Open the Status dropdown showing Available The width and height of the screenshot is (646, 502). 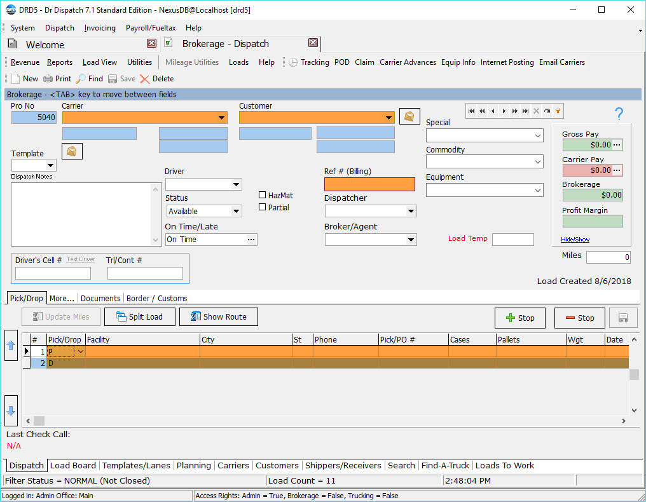point(236,211)
